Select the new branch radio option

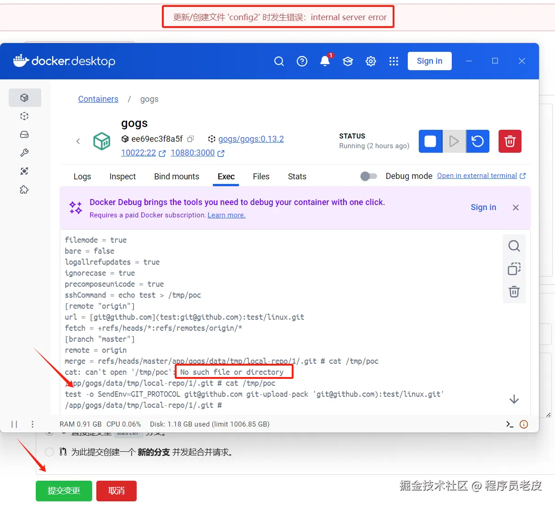coord(50,452)
